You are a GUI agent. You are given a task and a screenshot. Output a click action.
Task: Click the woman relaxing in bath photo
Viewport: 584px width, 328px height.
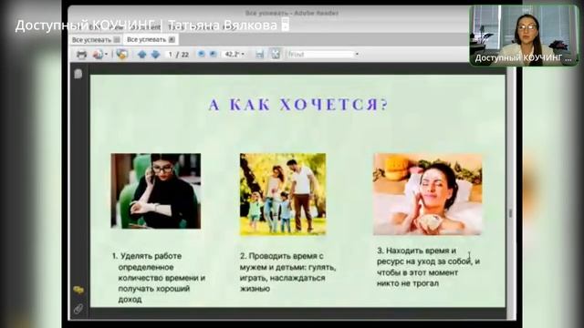click(428, 194)
